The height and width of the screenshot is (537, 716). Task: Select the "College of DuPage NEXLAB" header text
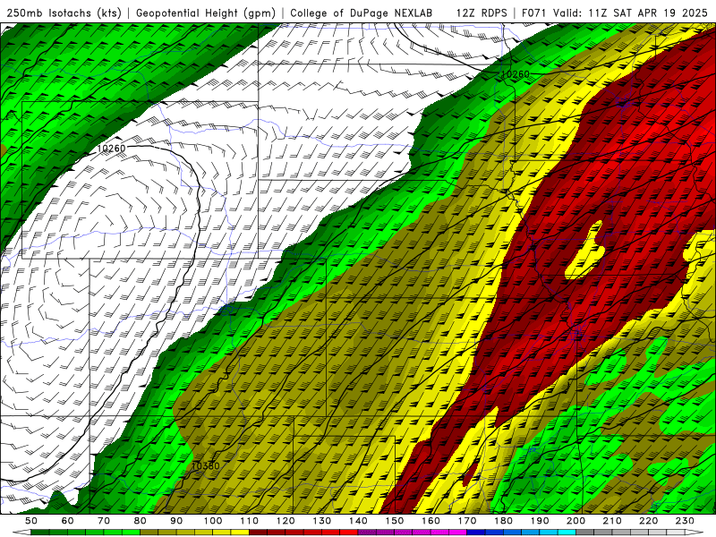(x=362, y=13)
